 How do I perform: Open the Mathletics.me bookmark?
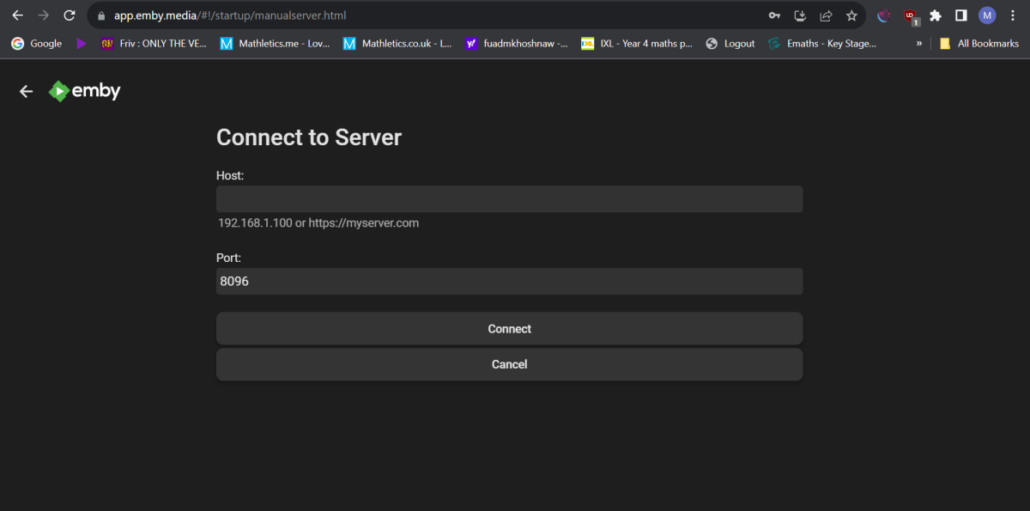click(x=275, y=43)
